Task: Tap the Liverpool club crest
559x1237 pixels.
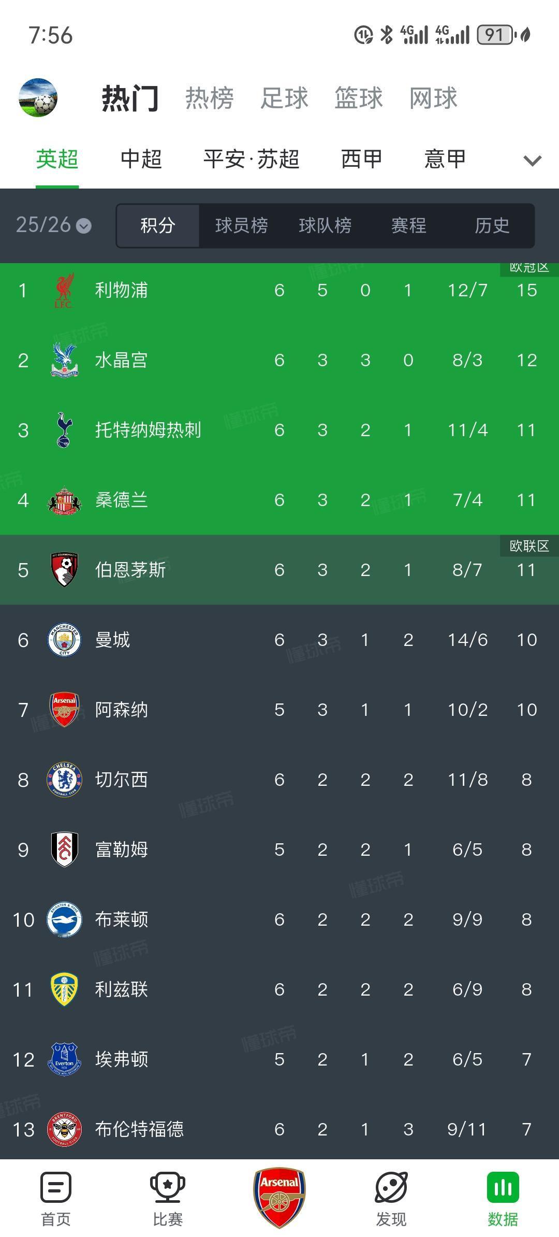Action: click(x=64, y=290)
